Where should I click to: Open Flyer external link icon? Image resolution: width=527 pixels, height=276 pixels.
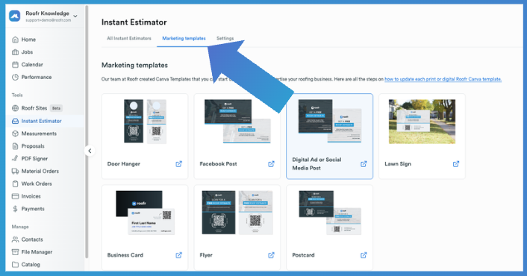271,255
